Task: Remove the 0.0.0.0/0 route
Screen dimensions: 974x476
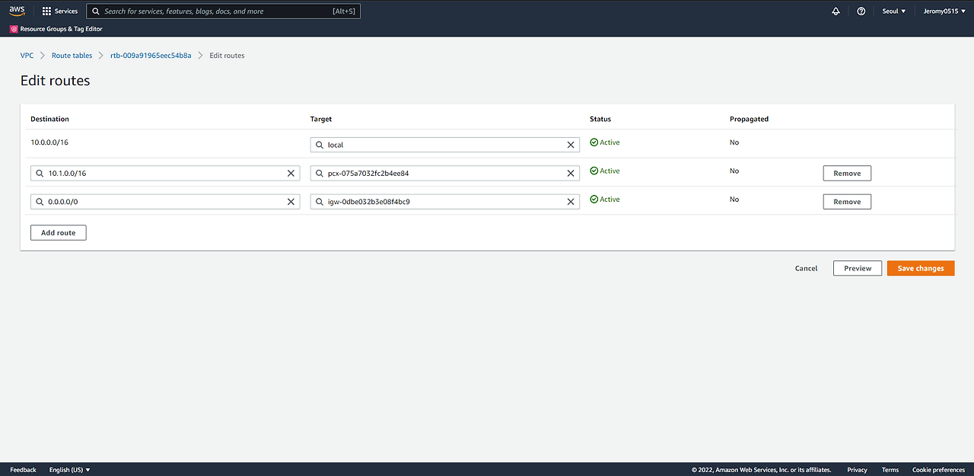Action: [x=847, y=202]
